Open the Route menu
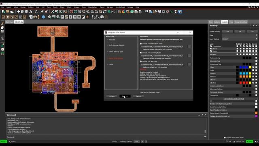Viewport: 259px width, 146px height. (x=55, y=7)
